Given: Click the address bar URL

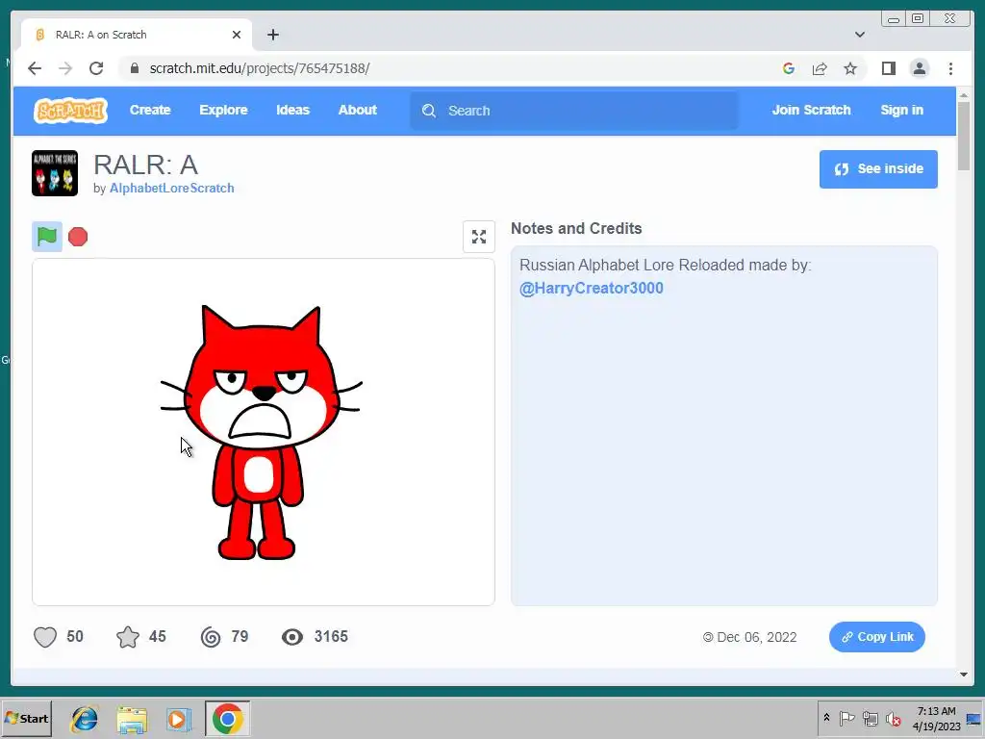Looking at the screenshot, I should pyautogui.click(x=260, y=68).
